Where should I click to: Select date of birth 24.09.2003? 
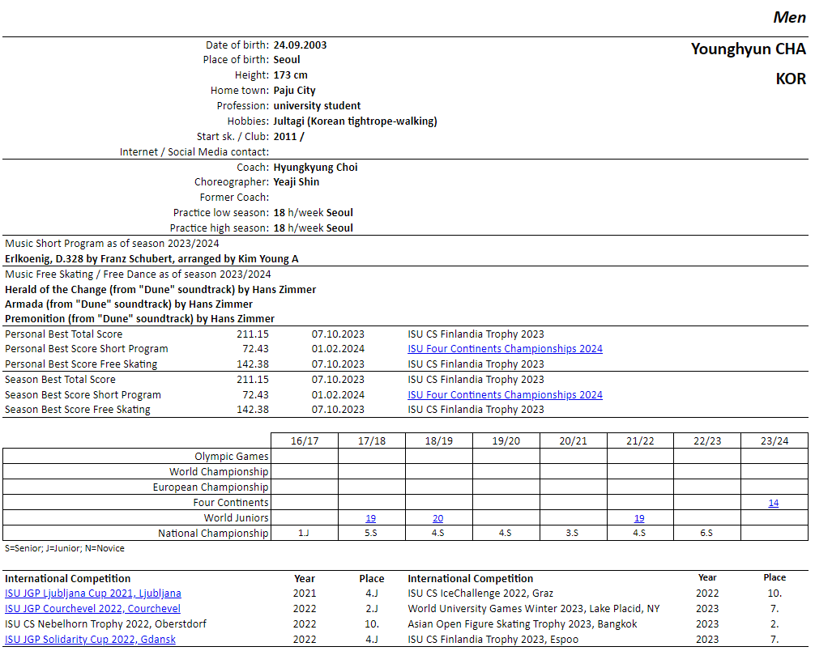pyautogui.click(x=300, y=45)
